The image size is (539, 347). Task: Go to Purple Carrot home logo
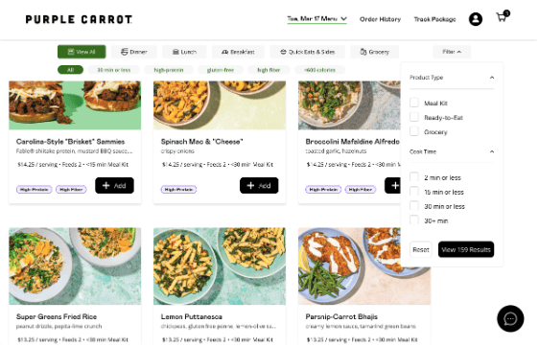[x=79, y=19]
